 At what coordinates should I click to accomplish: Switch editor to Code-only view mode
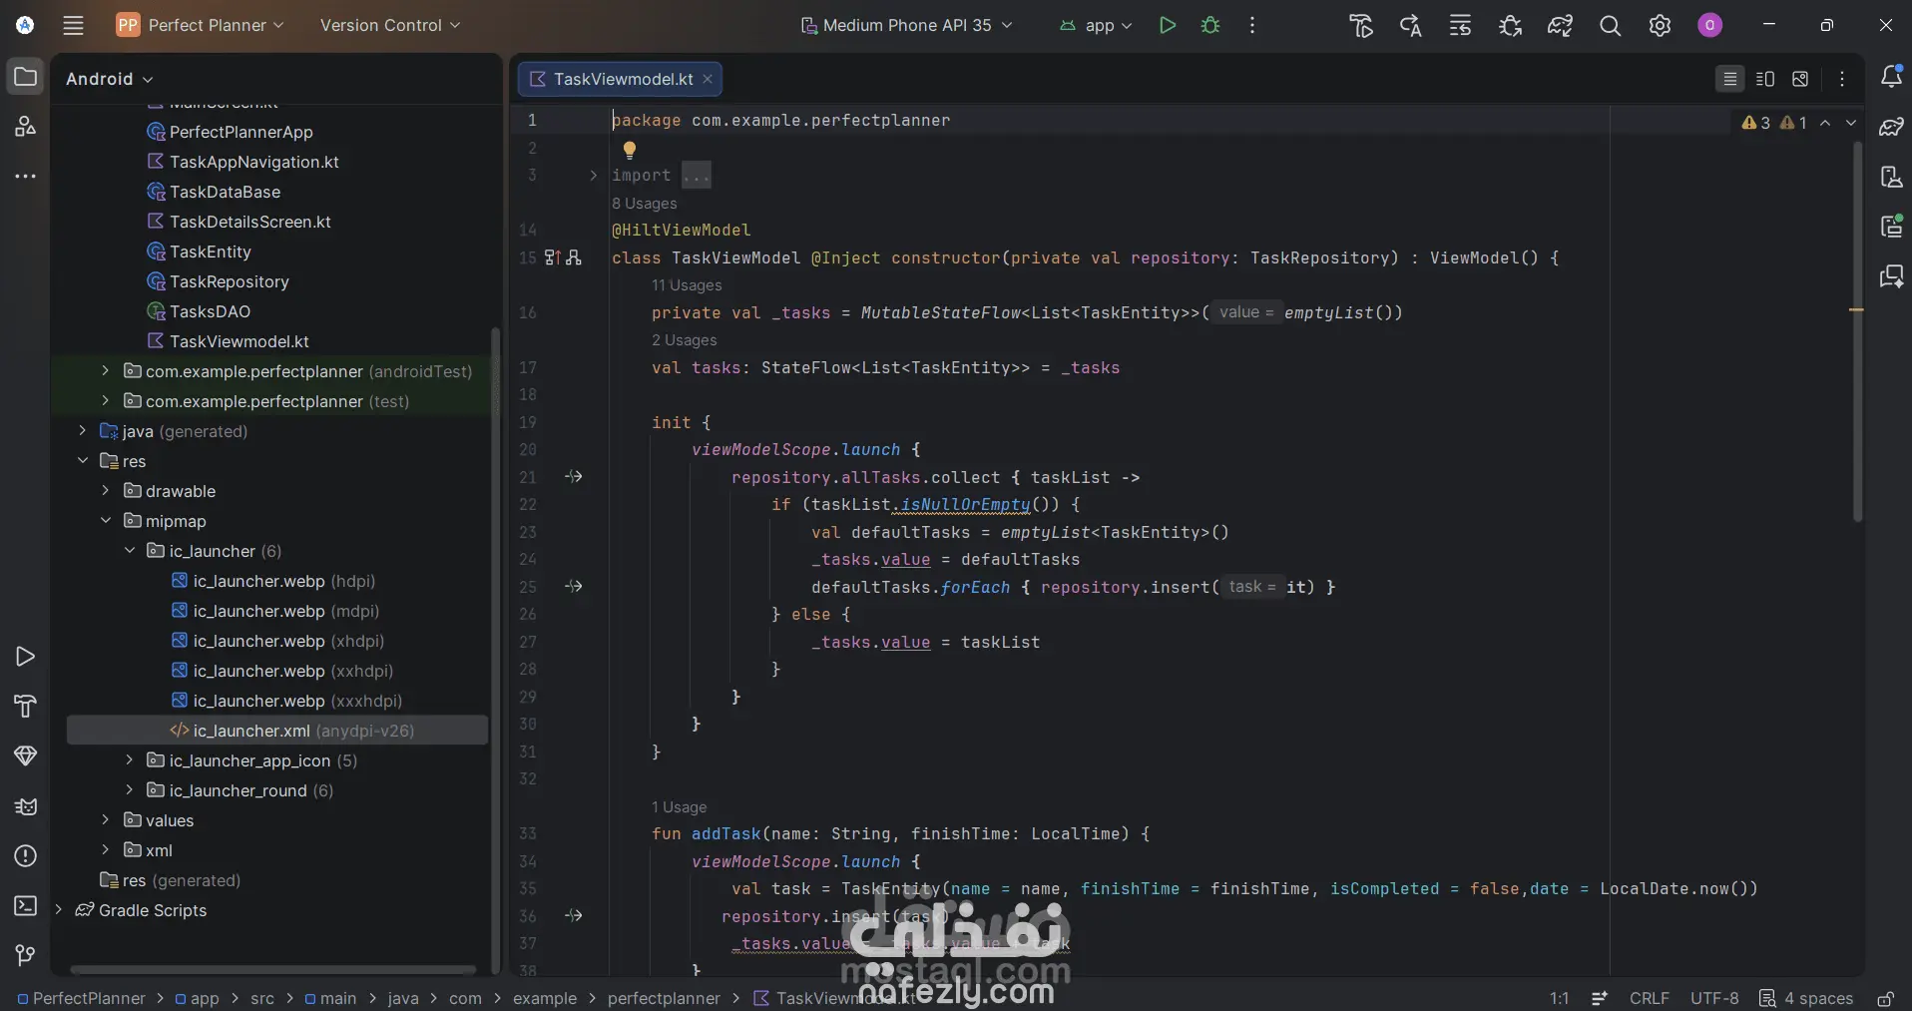pos(1730,79)
